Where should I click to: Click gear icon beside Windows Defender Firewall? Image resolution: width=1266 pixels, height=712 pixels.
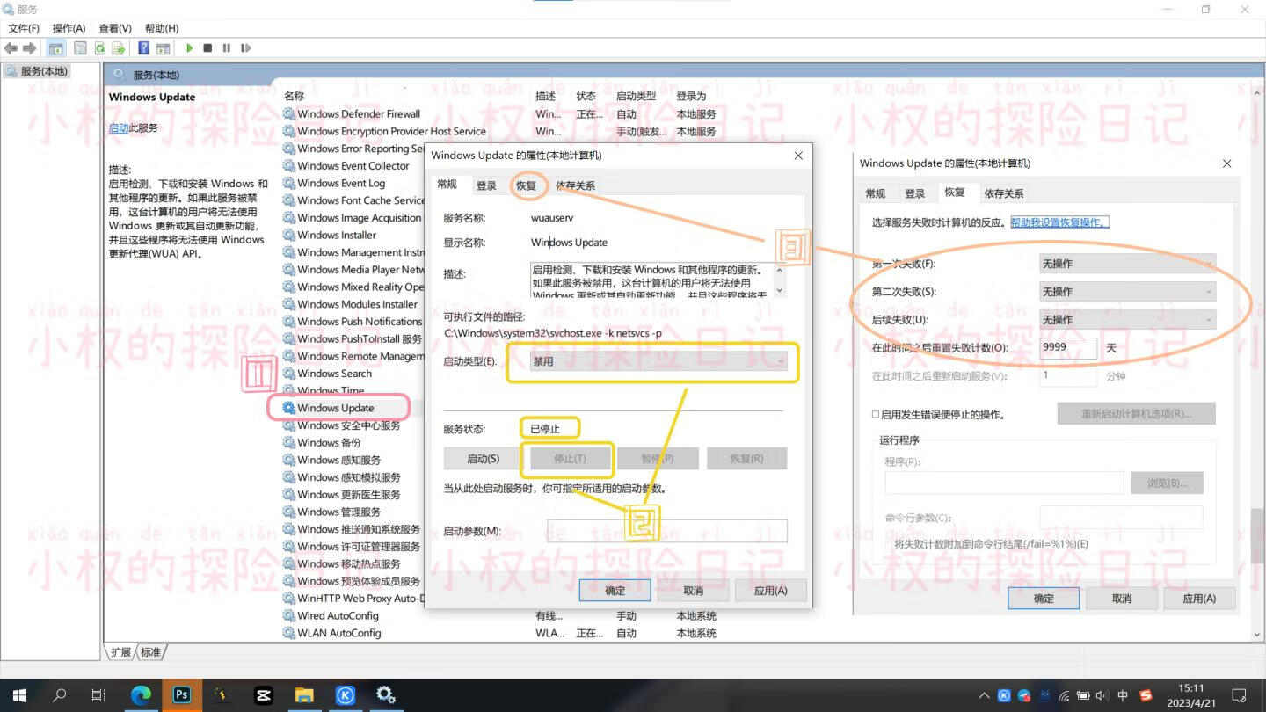pyautogui.click(x=288, y=113)
